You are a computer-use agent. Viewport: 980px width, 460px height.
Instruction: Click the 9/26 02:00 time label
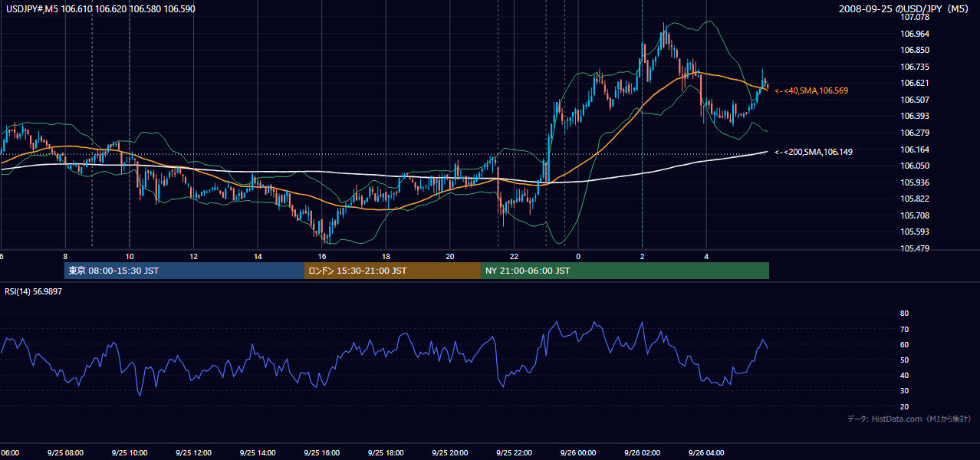(x=642, y=453)
